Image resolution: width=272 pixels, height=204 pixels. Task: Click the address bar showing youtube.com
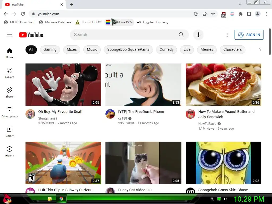click(111, 14)
